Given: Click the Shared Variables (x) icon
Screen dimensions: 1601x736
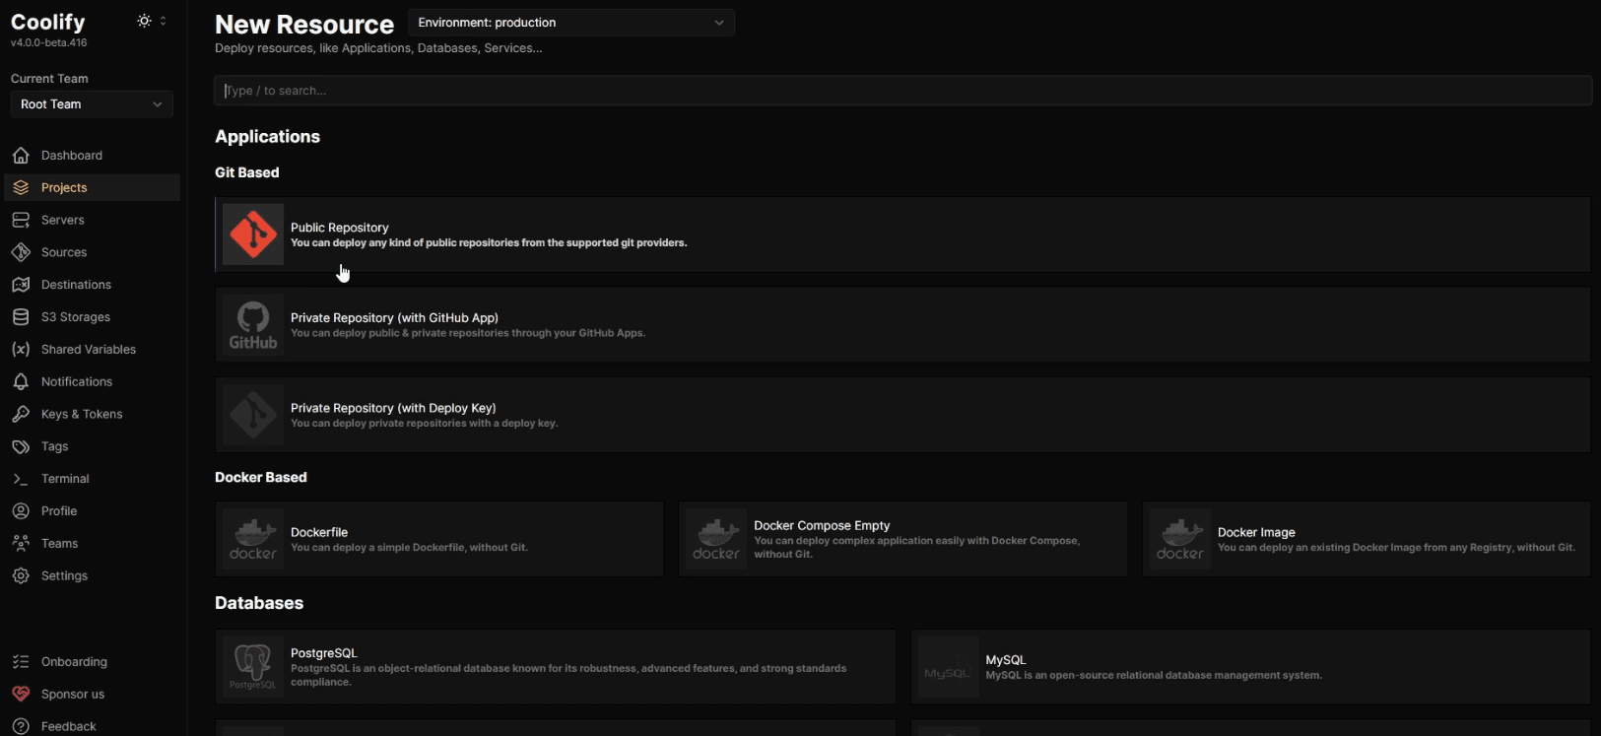Looking at the screenshot, I should (21, 350).
